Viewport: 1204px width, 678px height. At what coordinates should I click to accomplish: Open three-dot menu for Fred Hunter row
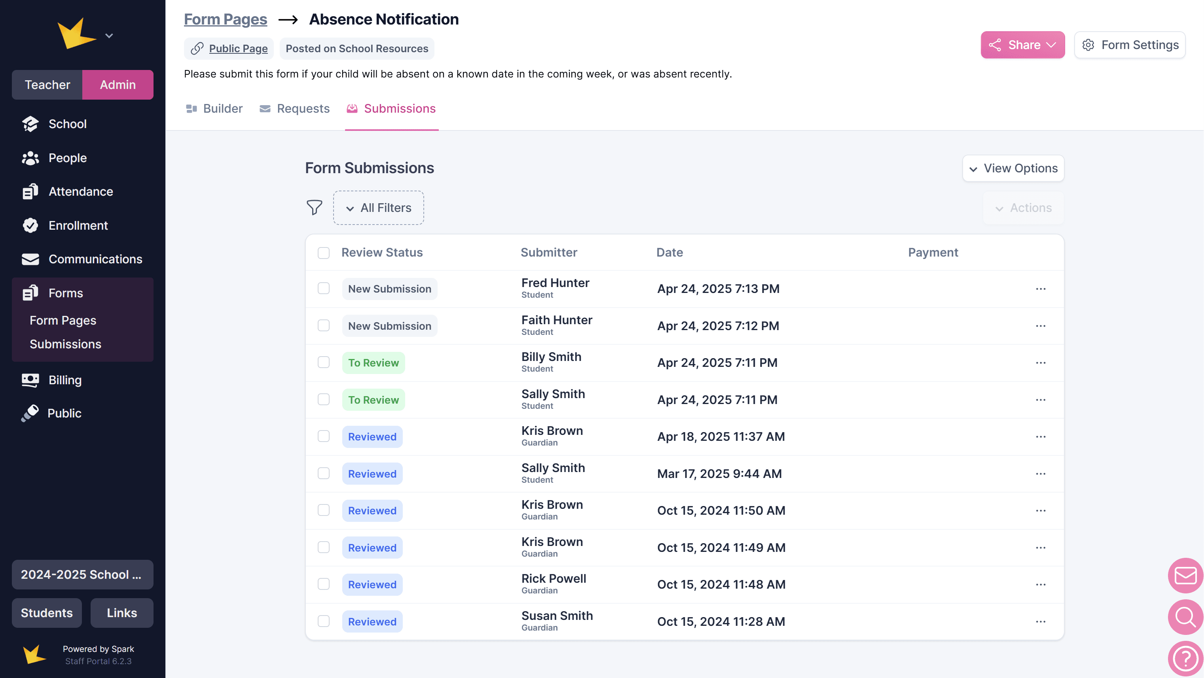click(x=1041, y=289)
